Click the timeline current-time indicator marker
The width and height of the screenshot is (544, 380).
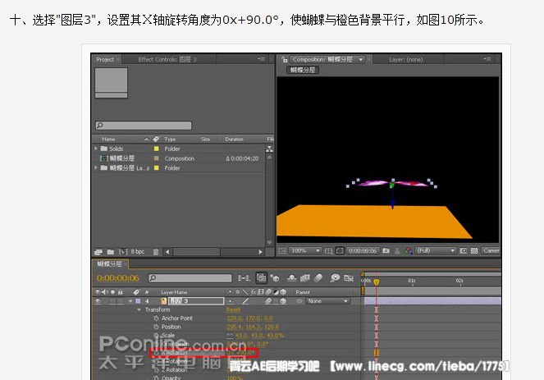click(x=377, y=282)
